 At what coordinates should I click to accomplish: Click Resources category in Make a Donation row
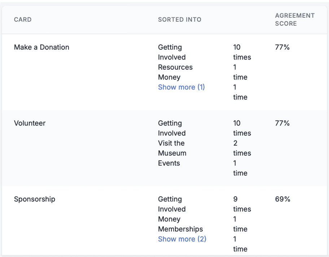tap(175, 67)
